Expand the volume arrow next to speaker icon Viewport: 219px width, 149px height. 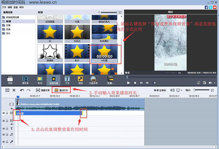pos(215,83)
